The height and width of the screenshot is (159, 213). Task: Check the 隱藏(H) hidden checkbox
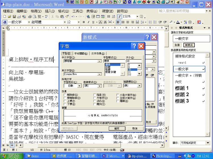pyautogui.click(x=118, y=101)
